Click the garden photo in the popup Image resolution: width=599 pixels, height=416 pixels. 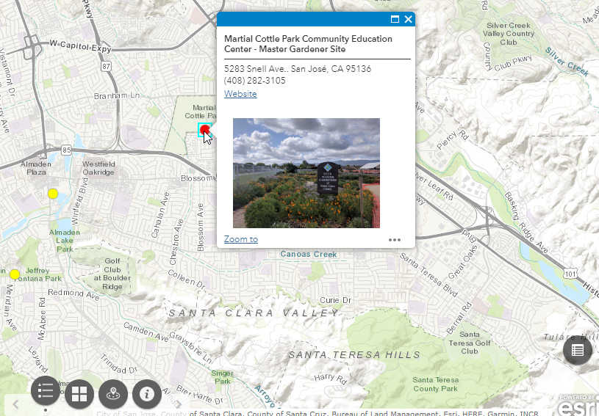pos(306,173)
